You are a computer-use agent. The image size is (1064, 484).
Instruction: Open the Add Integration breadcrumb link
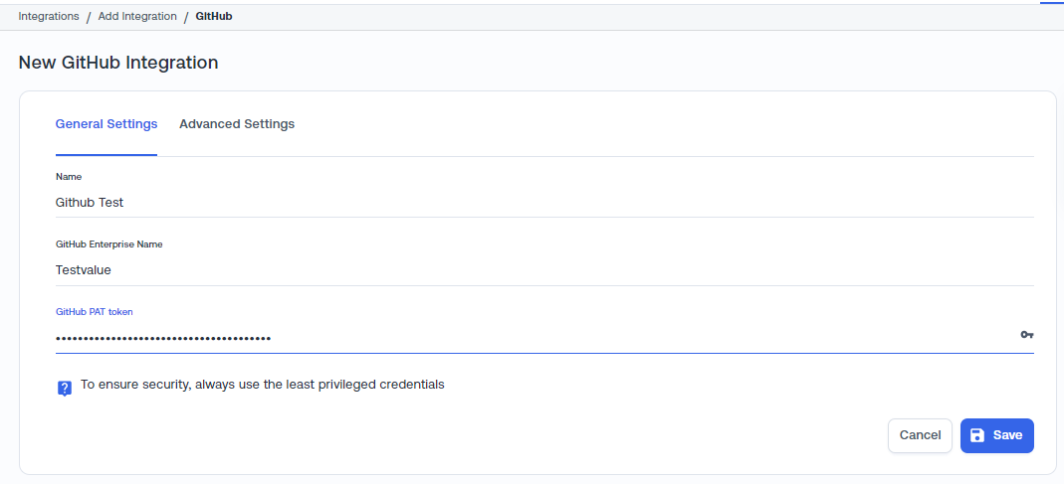137,16
